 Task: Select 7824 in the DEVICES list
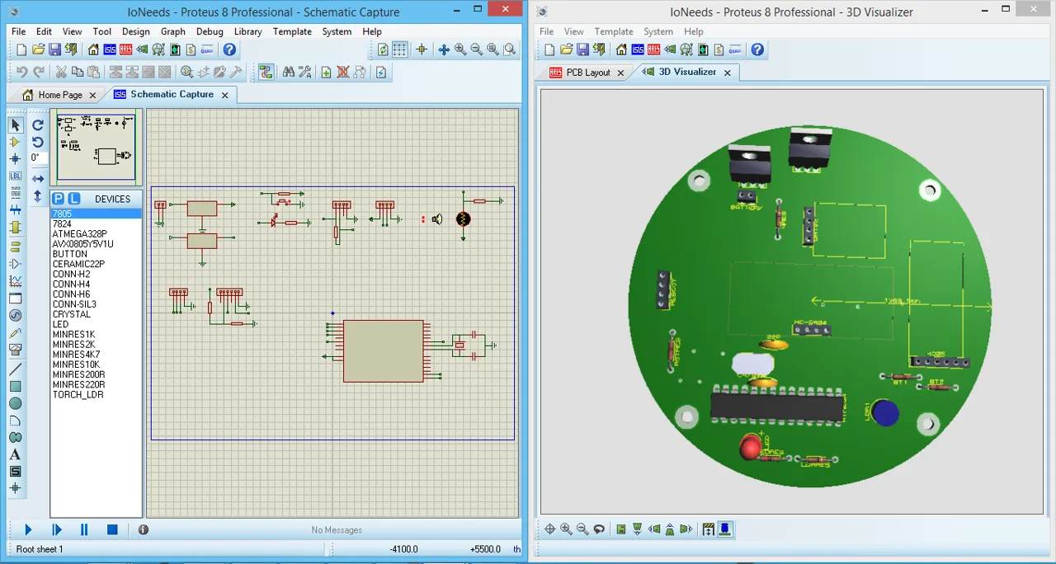coord(62,223)
